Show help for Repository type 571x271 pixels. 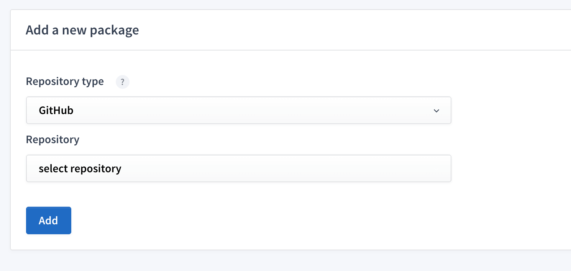(123, 82)
